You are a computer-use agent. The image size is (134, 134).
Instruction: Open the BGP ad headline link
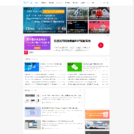coord(72,41)
